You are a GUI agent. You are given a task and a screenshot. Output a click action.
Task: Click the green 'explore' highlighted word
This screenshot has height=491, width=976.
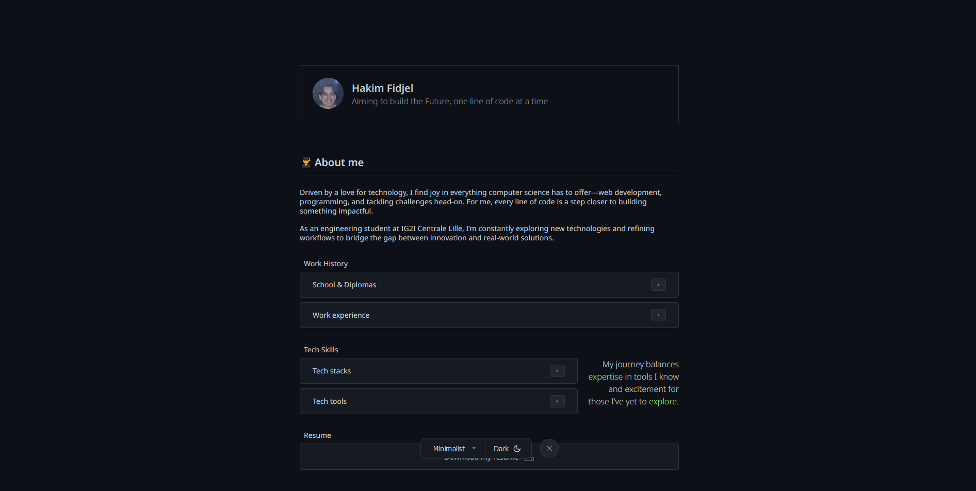click(662, 402)
